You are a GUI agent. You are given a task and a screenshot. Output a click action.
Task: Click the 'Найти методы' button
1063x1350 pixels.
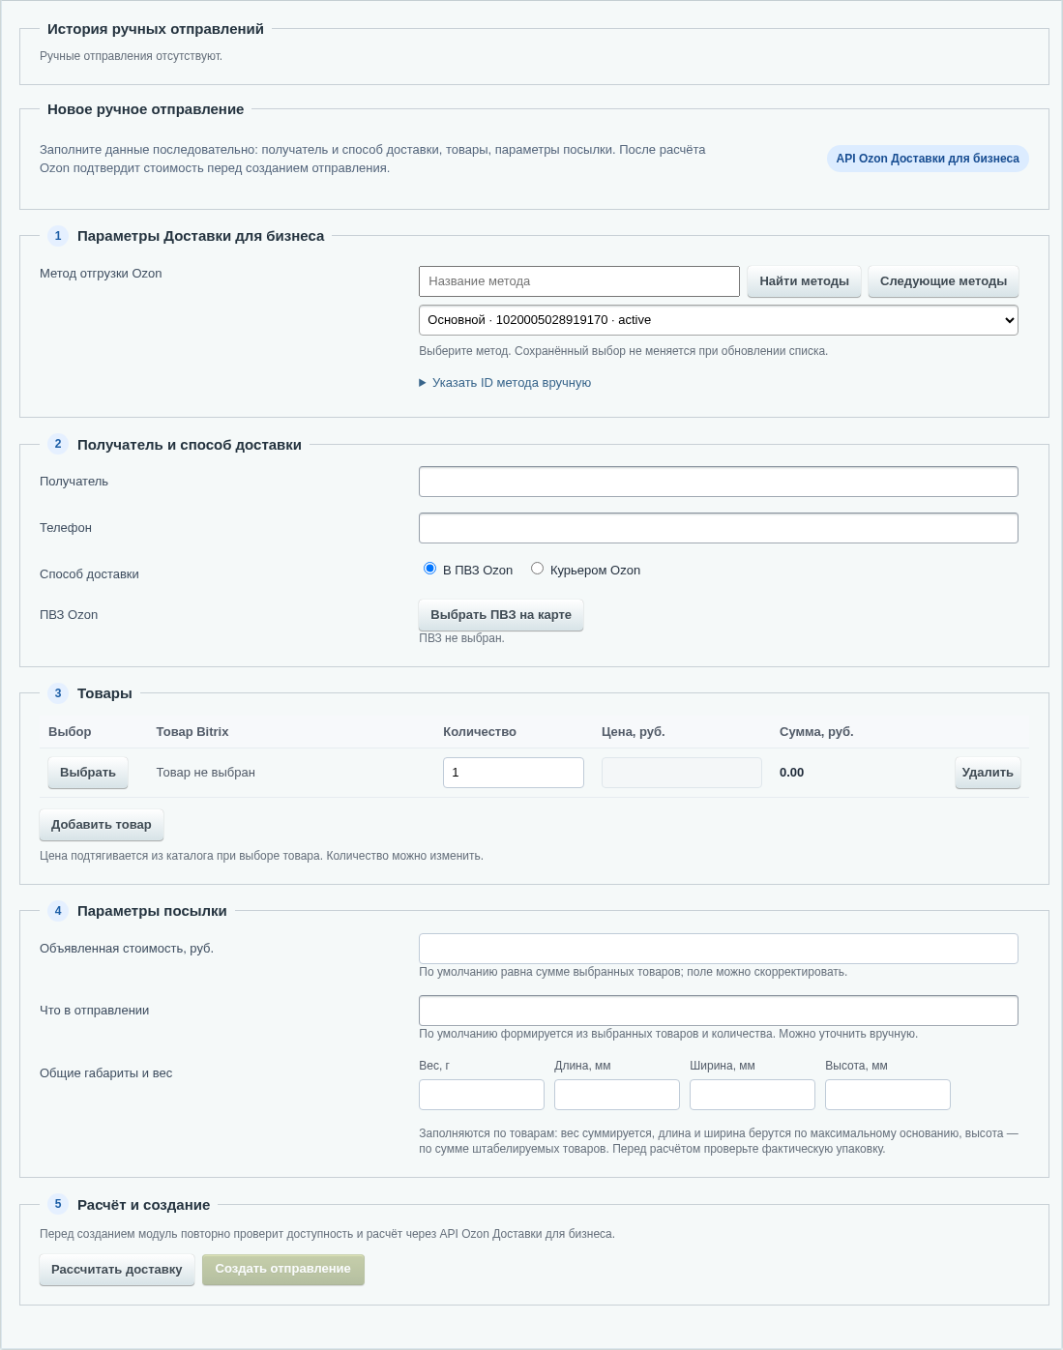coord(804,281)
